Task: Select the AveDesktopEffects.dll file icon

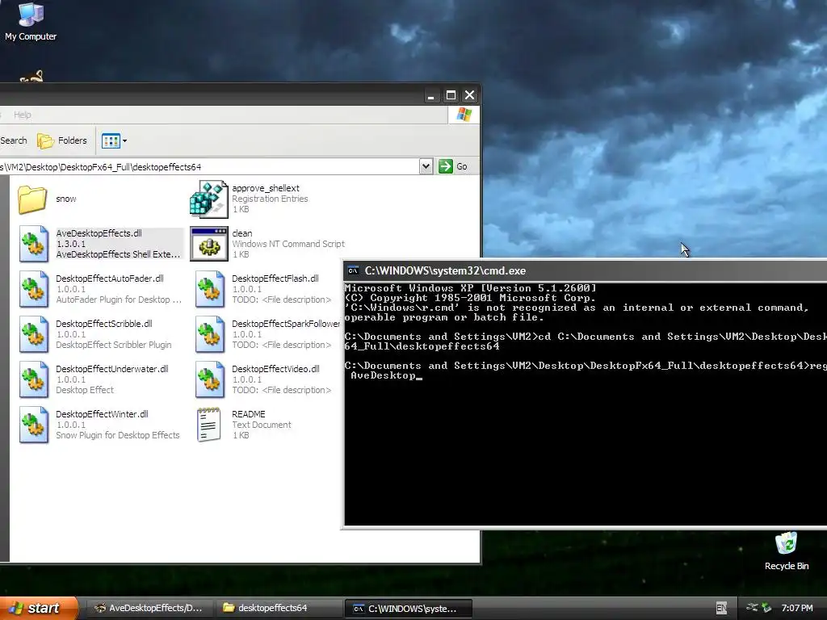Action: tap(34, 244)
